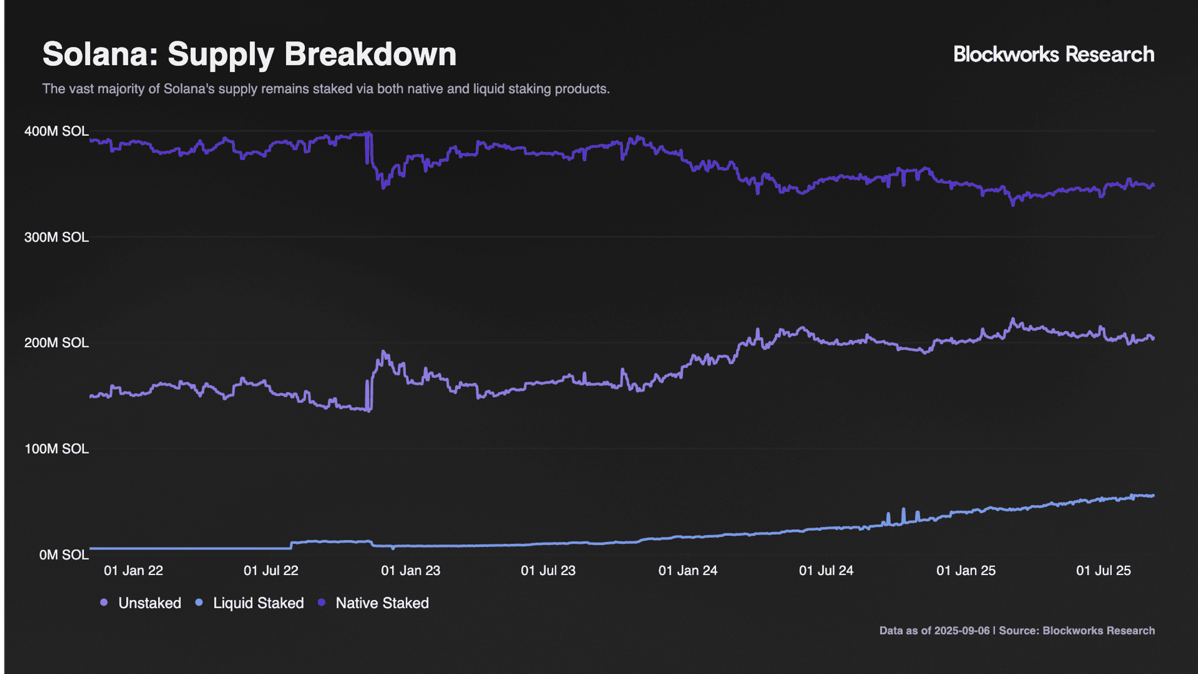Viewport: 1198px width, 674px height.
Task: Select the 01 Jan 23 axis label
Action: pos(411,571)
